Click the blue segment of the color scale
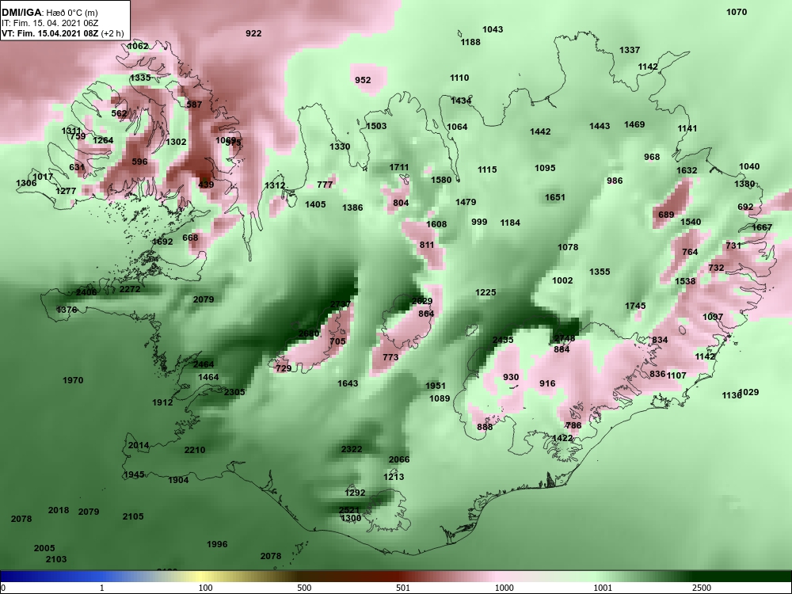 coord(51,577)
